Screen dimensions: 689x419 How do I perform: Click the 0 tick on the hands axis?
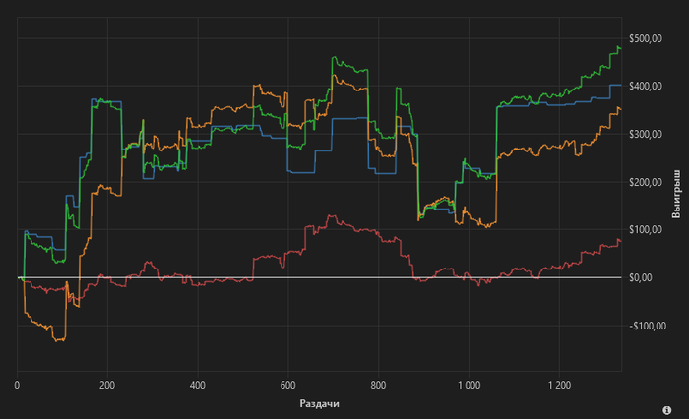(x=17, y=386)
